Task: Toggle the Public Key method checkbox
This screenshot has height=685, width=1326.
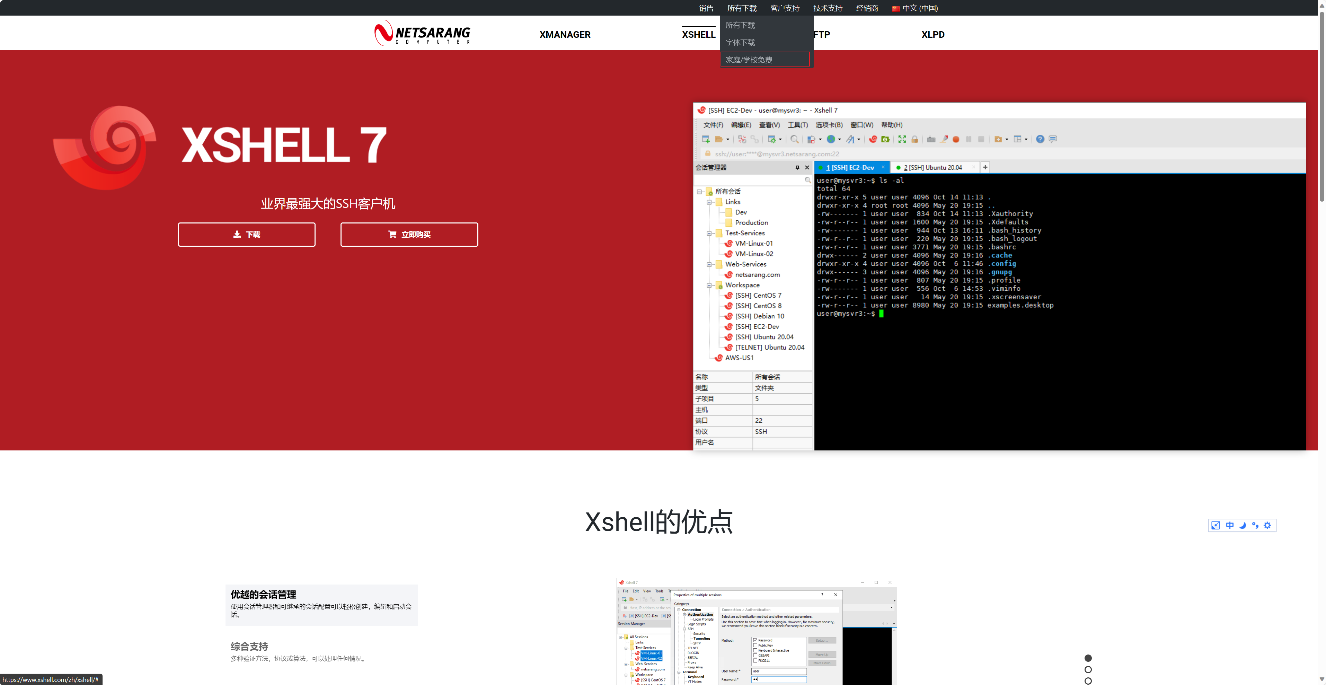Action: tap(755, 646)
